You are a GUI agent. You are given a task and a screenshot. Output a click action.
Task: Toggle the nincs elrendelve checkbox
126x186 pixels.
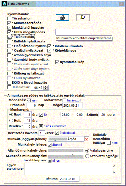(x=41, y=126)
